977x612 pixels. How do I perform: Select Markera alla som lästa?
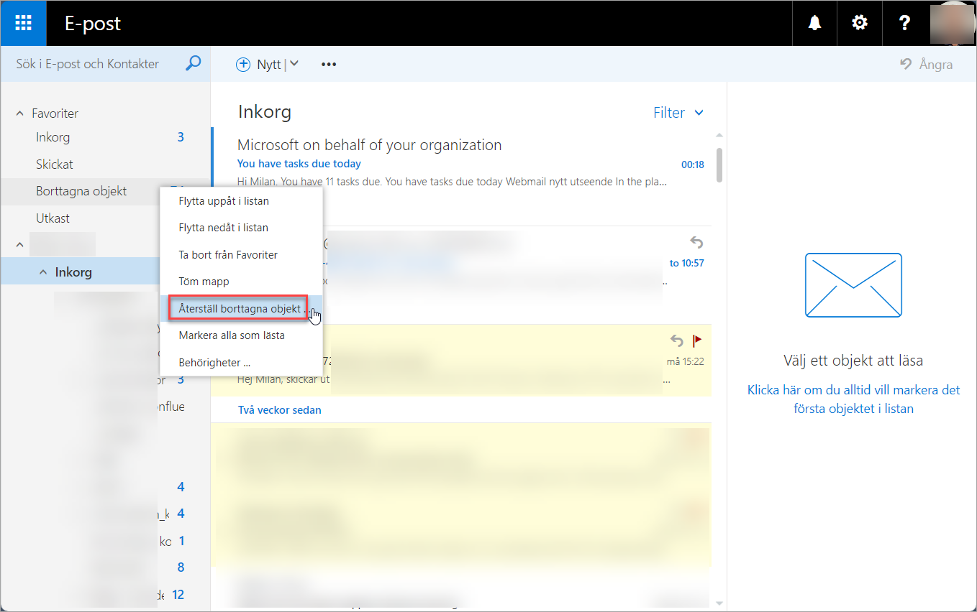click(x=232, y=335)
